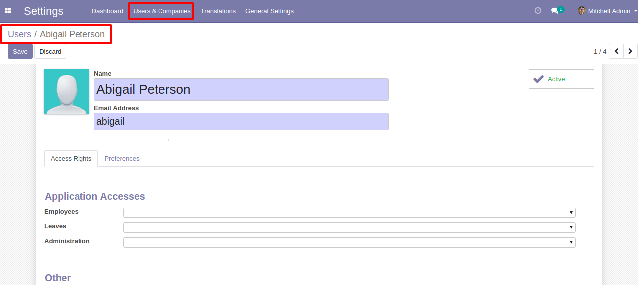This screenshot has width=638, height=285.
Task: Open the activities clock icon
Action: click(x=538, y=11)
